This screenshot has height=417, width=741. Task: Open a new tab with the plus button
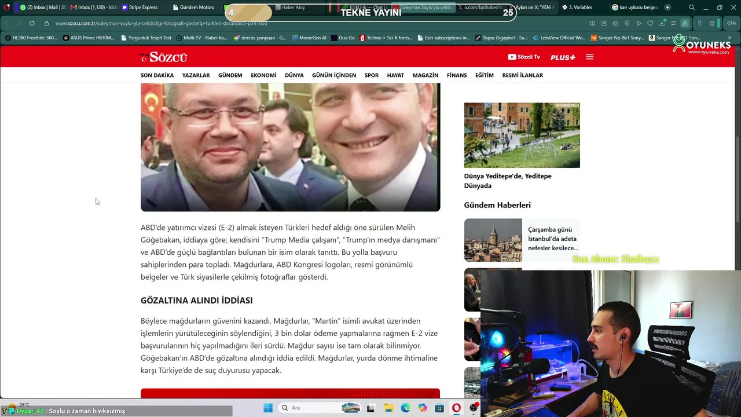667,8
